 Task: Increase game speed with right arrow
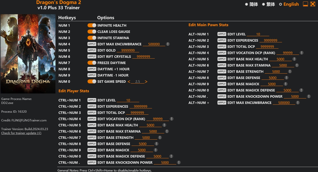pyautogui.click(x=146, y=82)
